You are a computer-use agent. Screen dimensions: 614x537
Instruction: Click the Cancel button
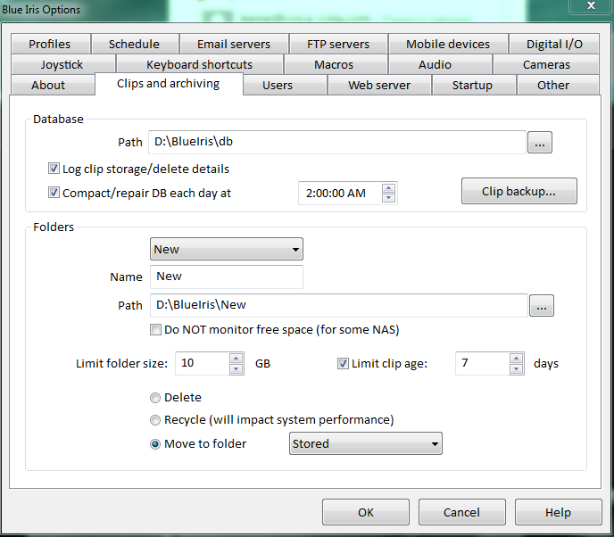click(462, 512)
